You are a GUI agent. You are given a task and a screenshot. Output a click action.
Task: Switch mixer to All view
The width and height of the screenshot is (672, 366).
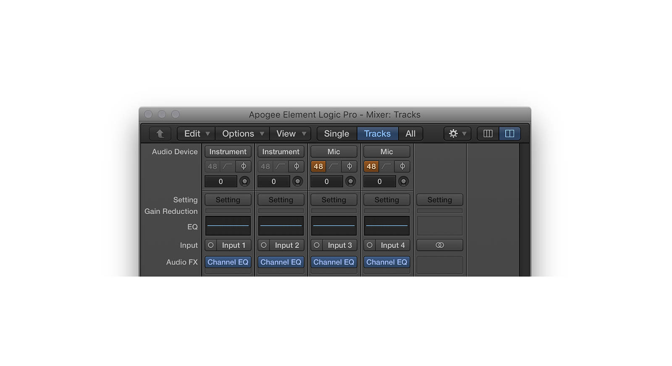[410, 134]
